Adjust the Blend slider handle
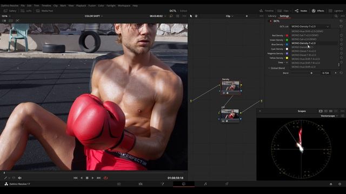This screenshot has height=194, width=346. 311,73
